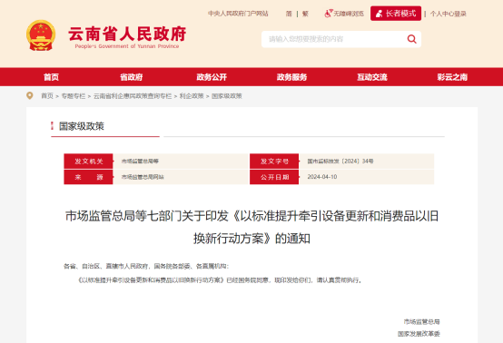Screen dimensions: 503x343
Task: Open 个人中心登录 link
Action: [449, 14]
